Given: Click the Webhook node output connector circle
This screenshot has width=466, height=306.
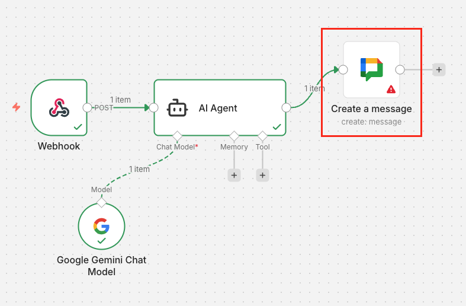Looking at the screenshot, I should point(88,107).
